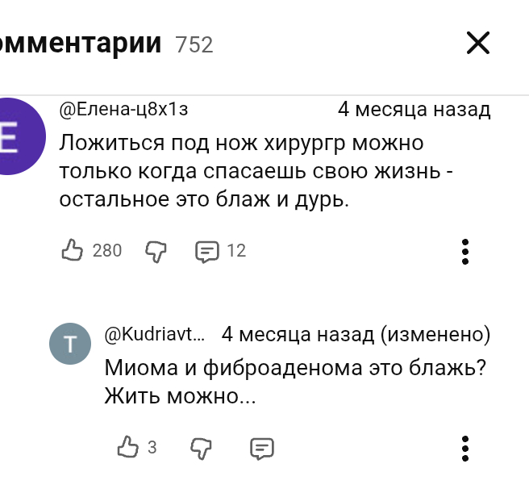Like the reply from Kudriavt
529x493 pixels.
click(127, 447)
